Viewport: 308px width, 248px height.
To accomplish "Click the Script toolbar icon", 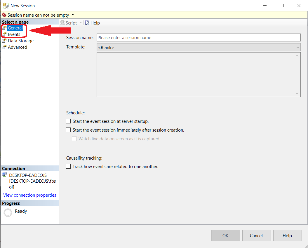I will (x=62, y=23).
